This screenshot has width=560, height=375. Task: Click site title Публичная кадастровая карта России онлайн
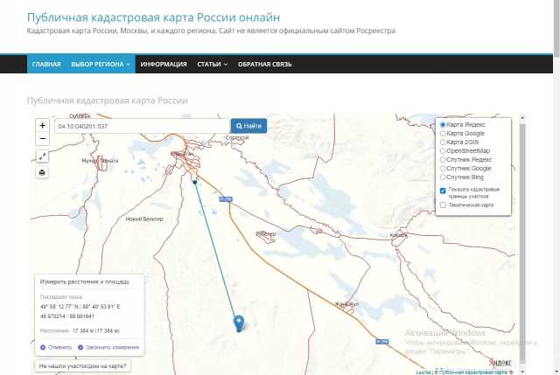pos(154,17)
